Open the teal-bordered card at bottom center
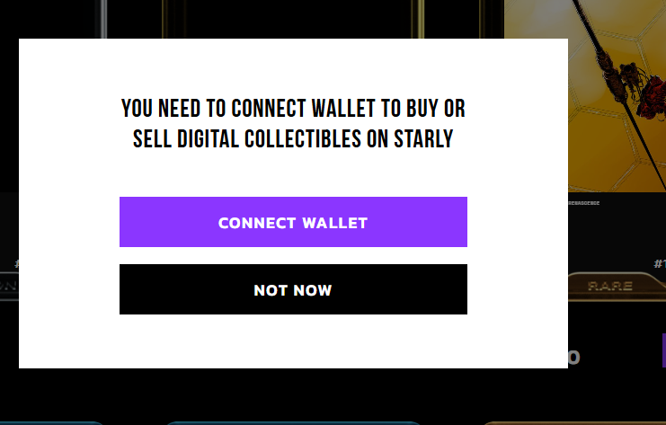666x425 pixels. pos(292,421)
